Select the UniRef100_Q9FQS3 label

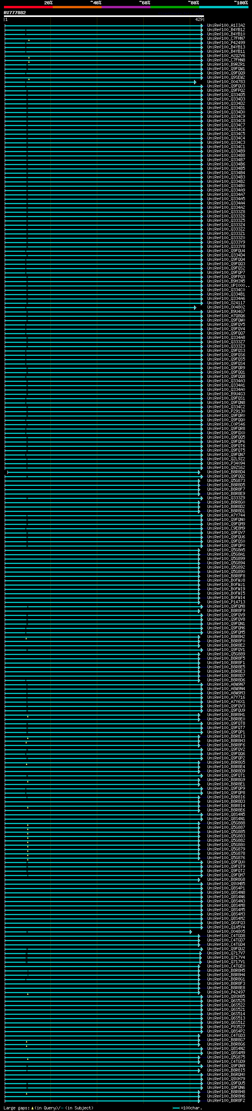point(226,351)
